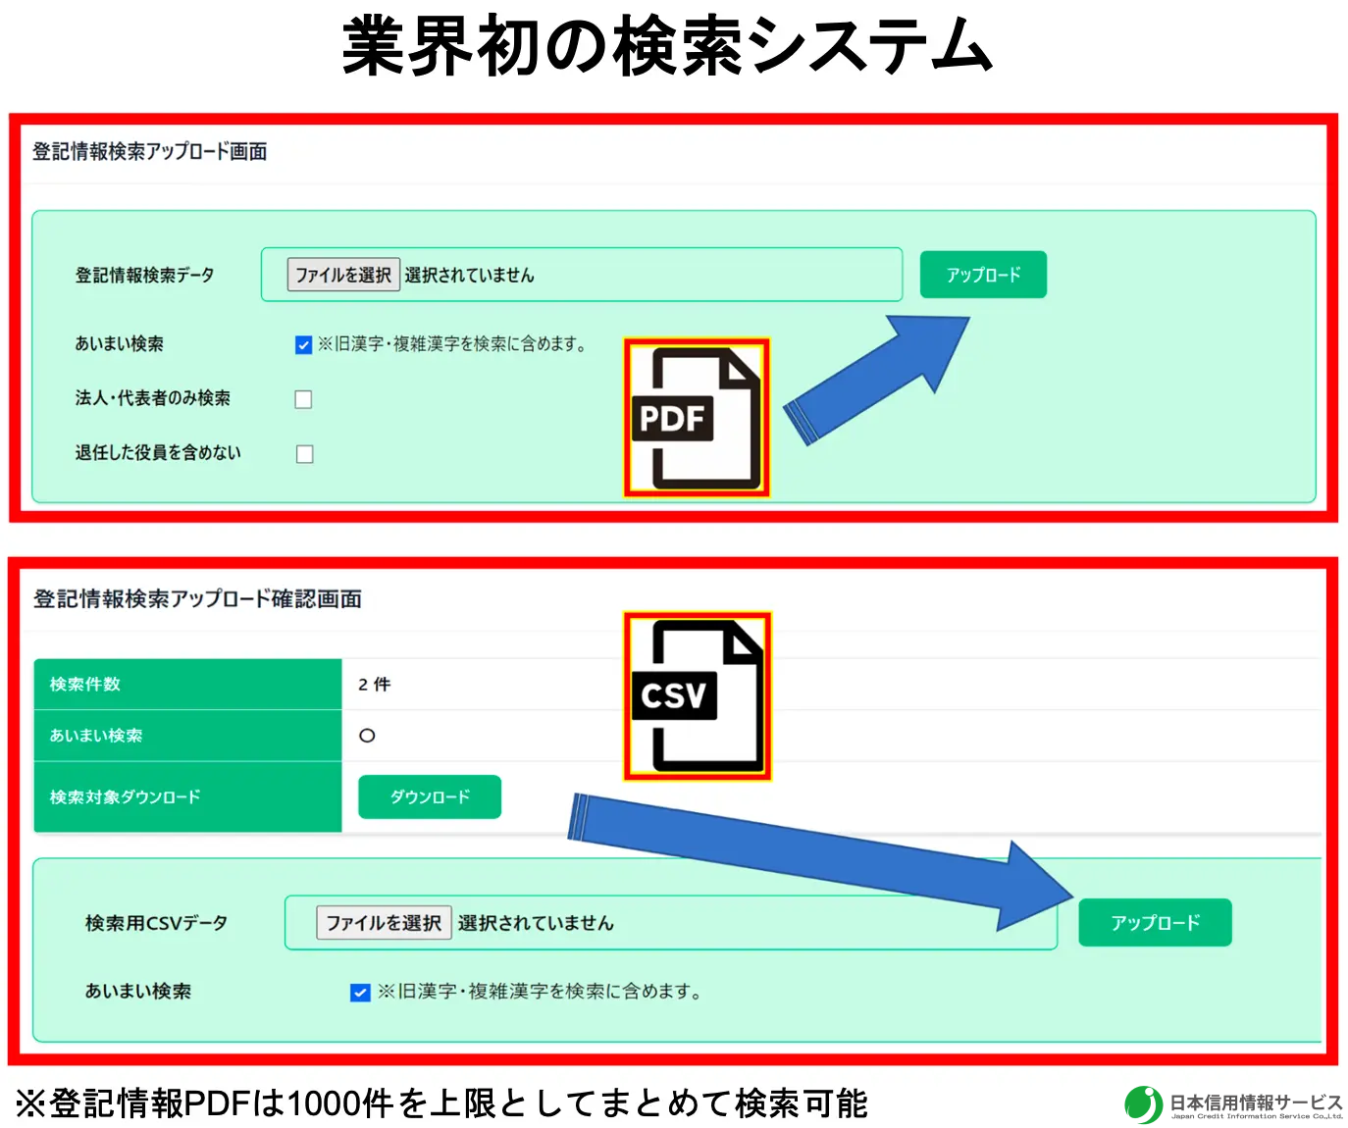The height and width of the screenshot is (1128, 1348).
Task: Click the アップロード button beside 登記情報検索データ
Action: click(983, 275)
